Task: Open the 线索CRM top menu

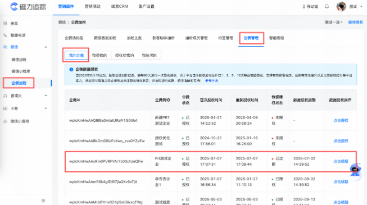Action: (119, 6)
